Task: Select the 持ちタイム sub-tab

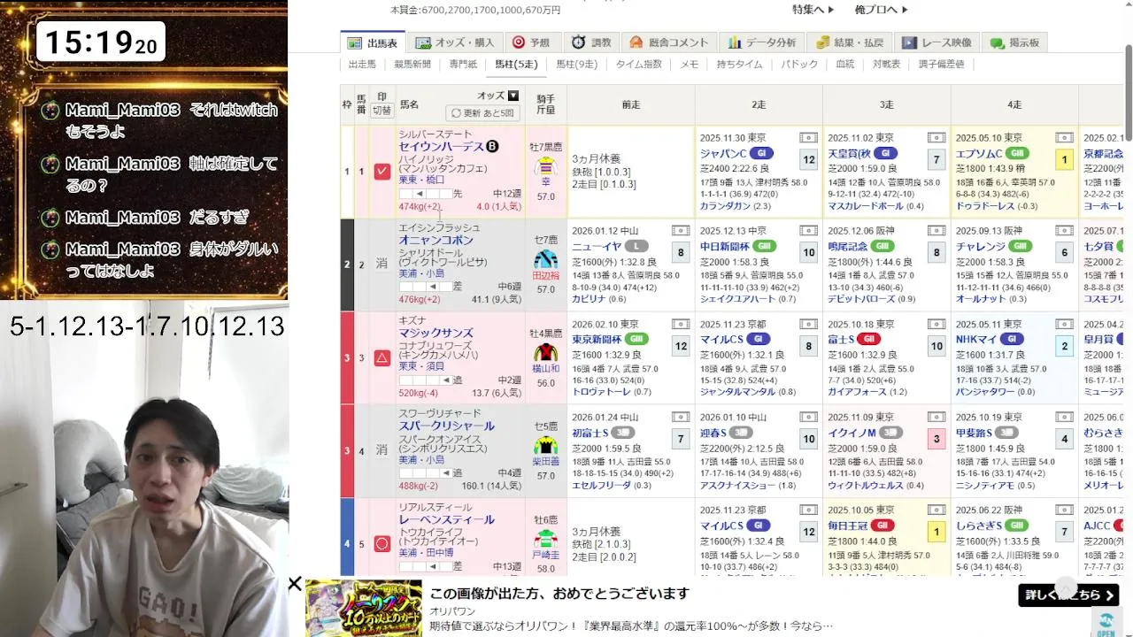Action: click(739, 65)
